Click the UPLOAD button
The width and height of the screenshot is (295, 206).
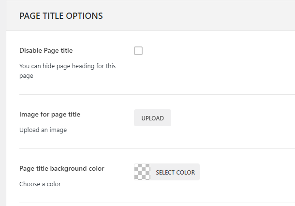[x=152, y=118]
